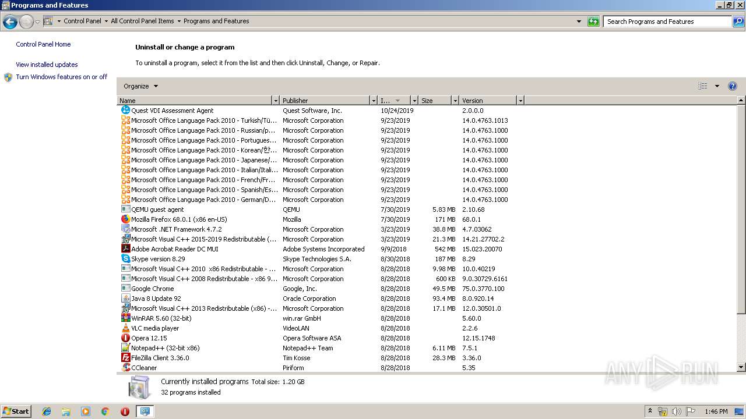Open the clock showing 1:46 PM
The height and width of the screenshot is (419, 746).
click(716, 411)
